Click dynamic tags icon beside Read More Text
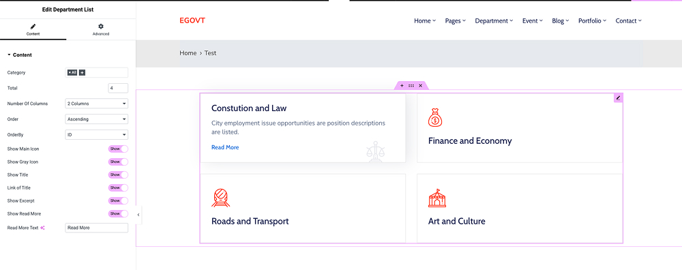Viewport: 682px width, 270px height. tap(42, 228)
